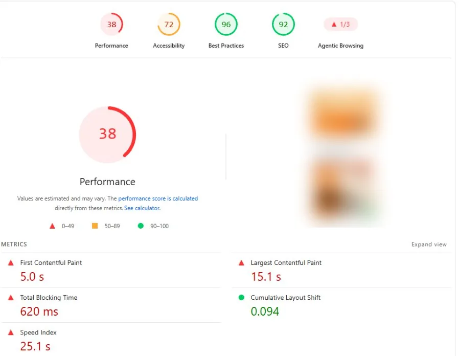Jump to the Performance category label
The width and height of the screenshot is (459, 356).
pos(111,46)
